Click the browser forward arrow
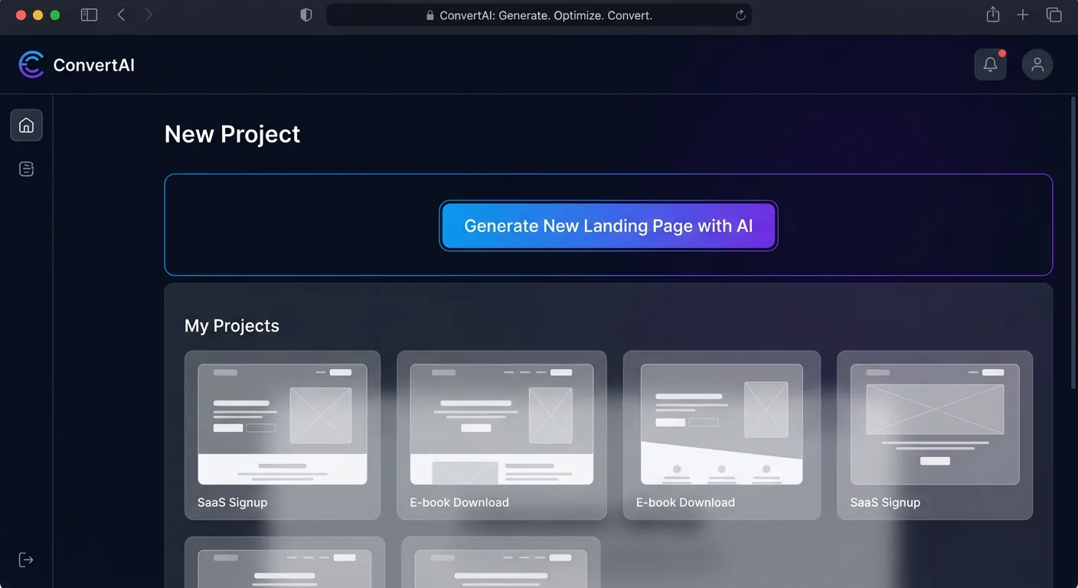This screenshot has width=1078, height=588. point(149,15)
